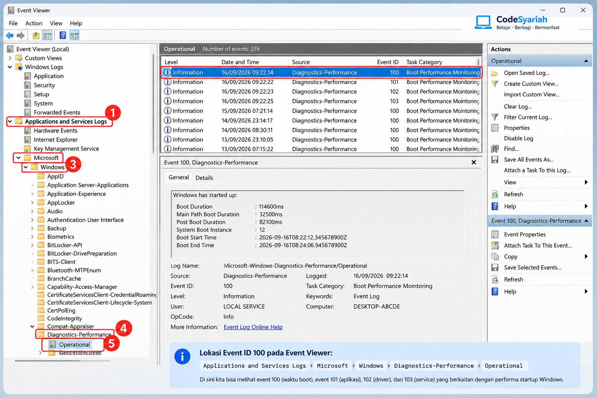Viewport: 597px width, 398px height.
Task: Open the Event Log Online Help link
Action: pos(253,327)
